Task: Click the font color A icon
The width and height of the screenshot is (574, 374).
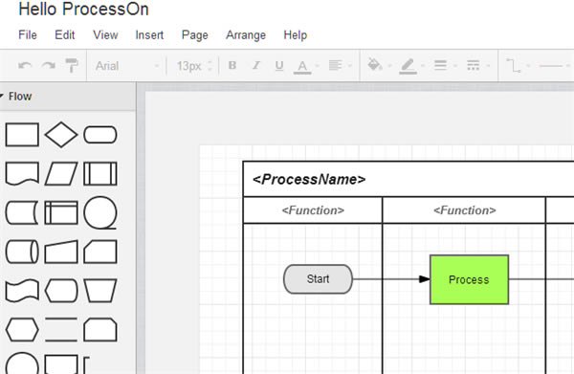Action: click(302, 67)
